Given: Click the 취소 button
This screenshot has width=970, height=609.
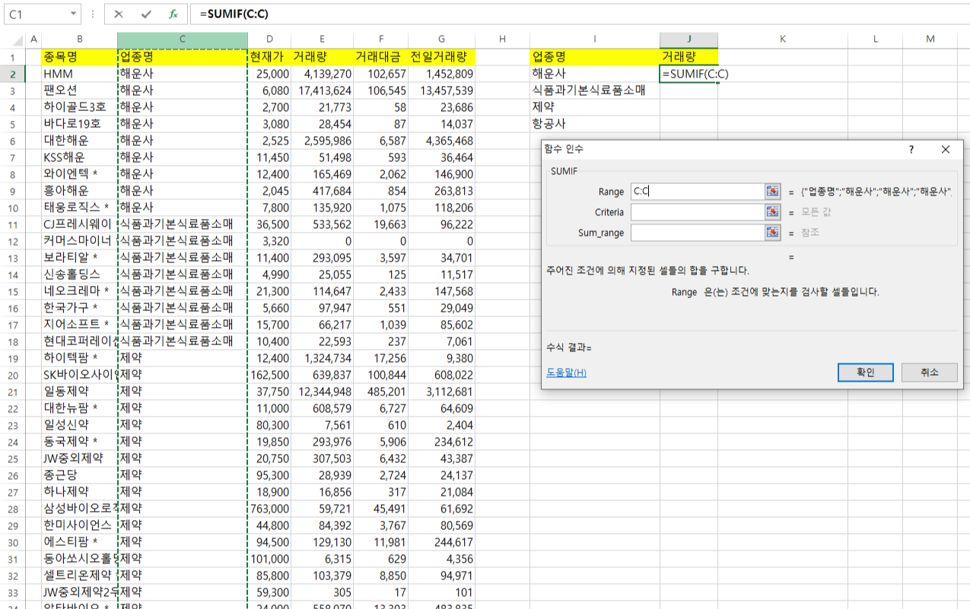Looking at the screenshot, I should [x=929, y=373].
